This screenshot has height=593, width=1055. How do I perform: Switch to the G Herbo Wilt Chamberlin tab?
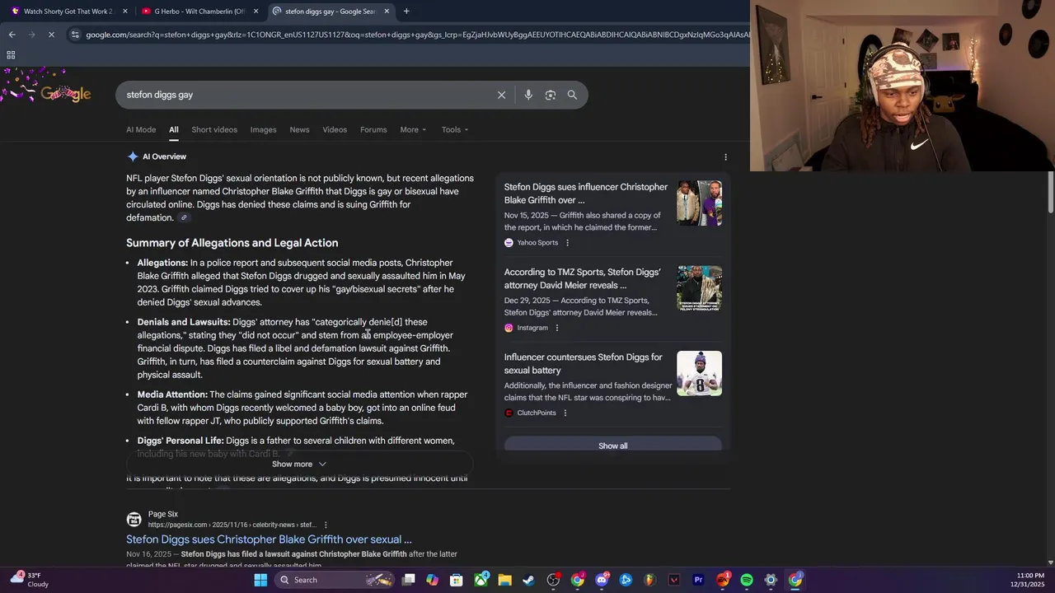pos(200,12)
